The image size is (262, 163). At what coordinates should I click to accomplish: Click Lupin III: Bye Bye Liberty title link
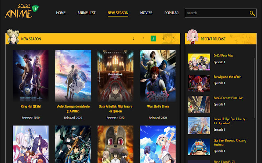point(230,121)
